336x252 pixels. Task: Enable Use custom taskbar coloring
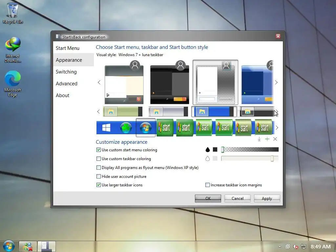pos(98,158)
